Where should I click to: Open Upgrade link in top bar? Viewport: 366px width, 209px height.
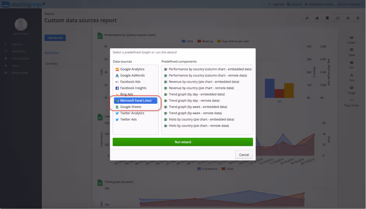(x=276, y=4)
